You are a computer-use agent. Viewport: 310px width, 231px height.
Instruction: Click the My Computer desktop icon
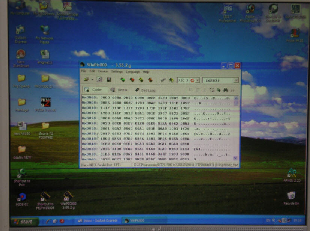click(20, 8)
